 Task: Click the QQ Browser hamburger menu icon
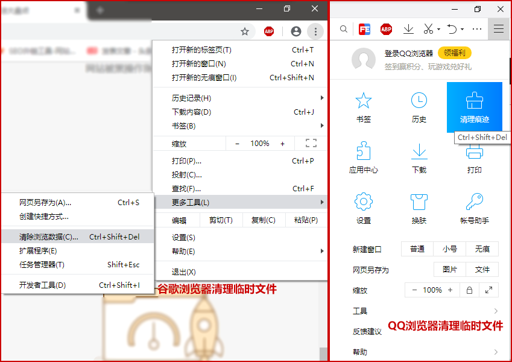tap(499, 29)
